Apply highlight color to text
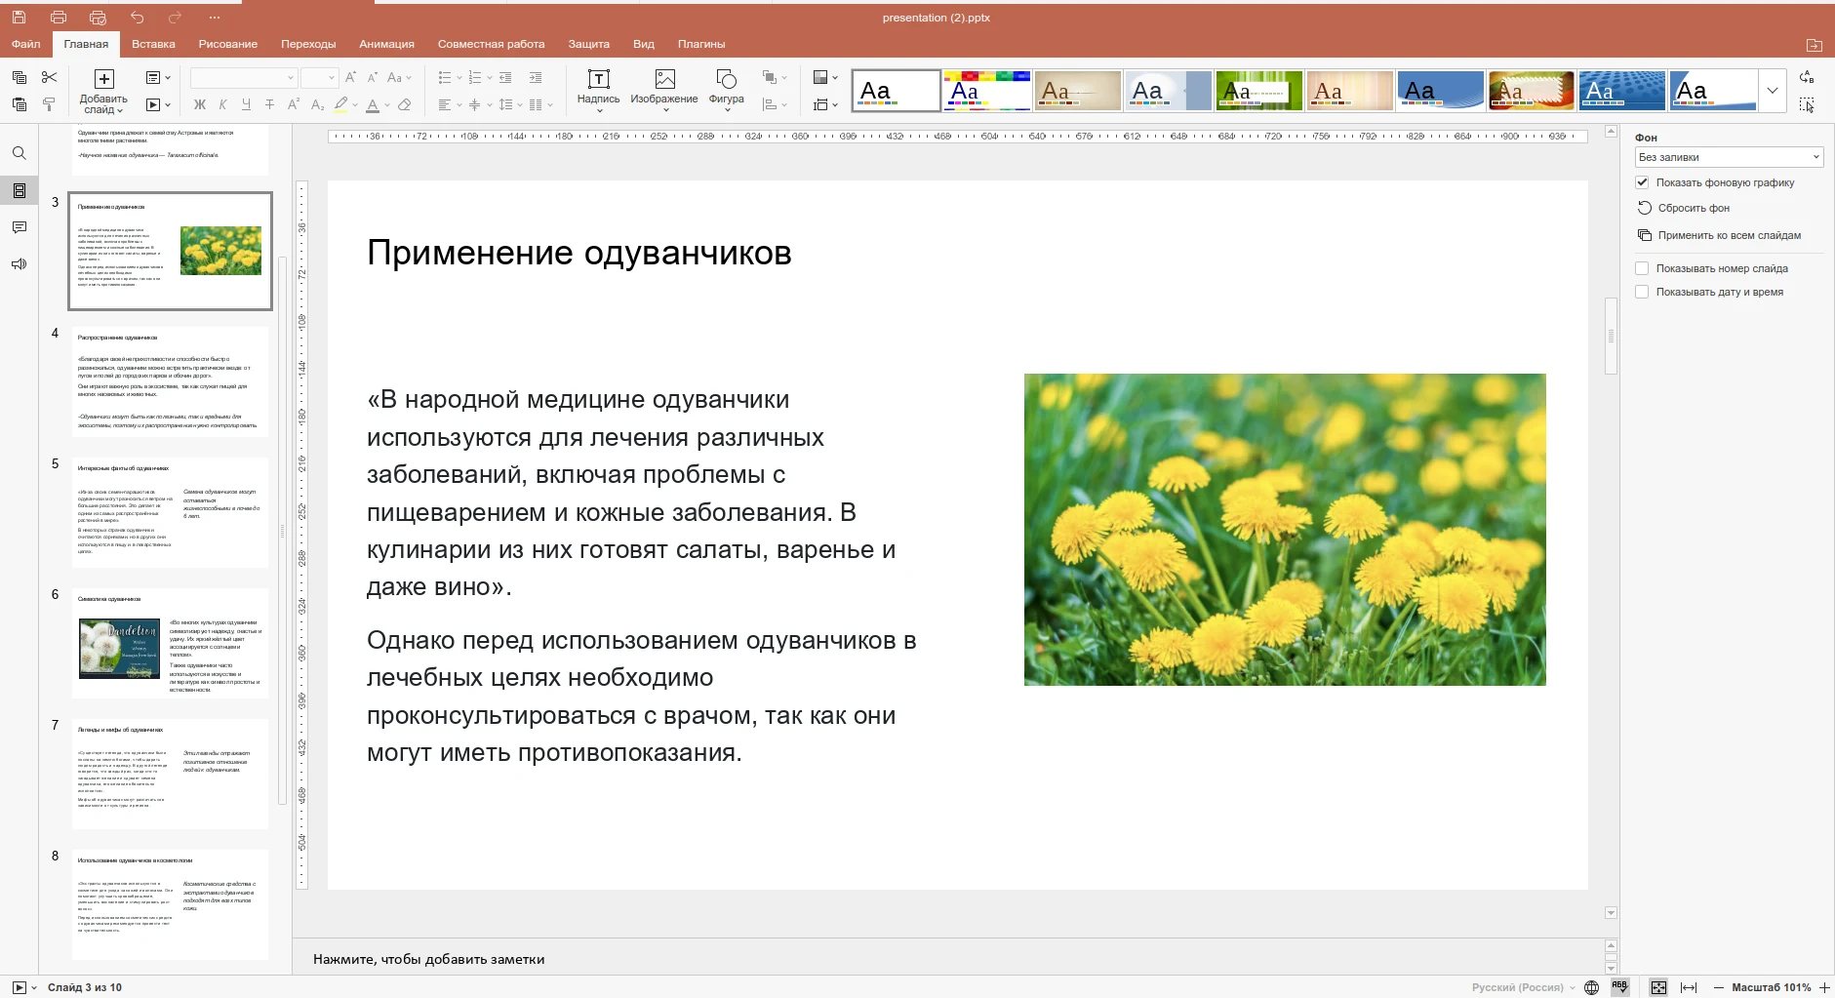This screenshot has height=998, width=1835. point(340,104)
